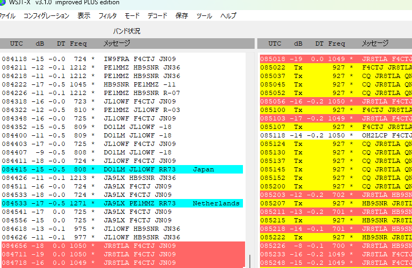The width and height of the screenshot is (412, 268).
Task: Select the red 084718 JR8TLA F4CTJ JN09 row
Action: click(123, 263)
